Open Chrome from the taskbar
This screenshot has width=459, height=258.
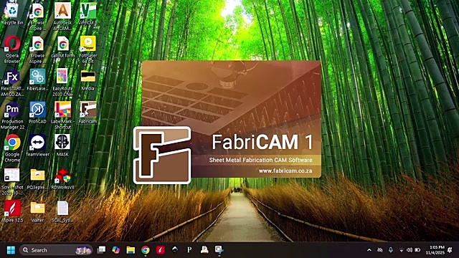click(x=146, y=250)
